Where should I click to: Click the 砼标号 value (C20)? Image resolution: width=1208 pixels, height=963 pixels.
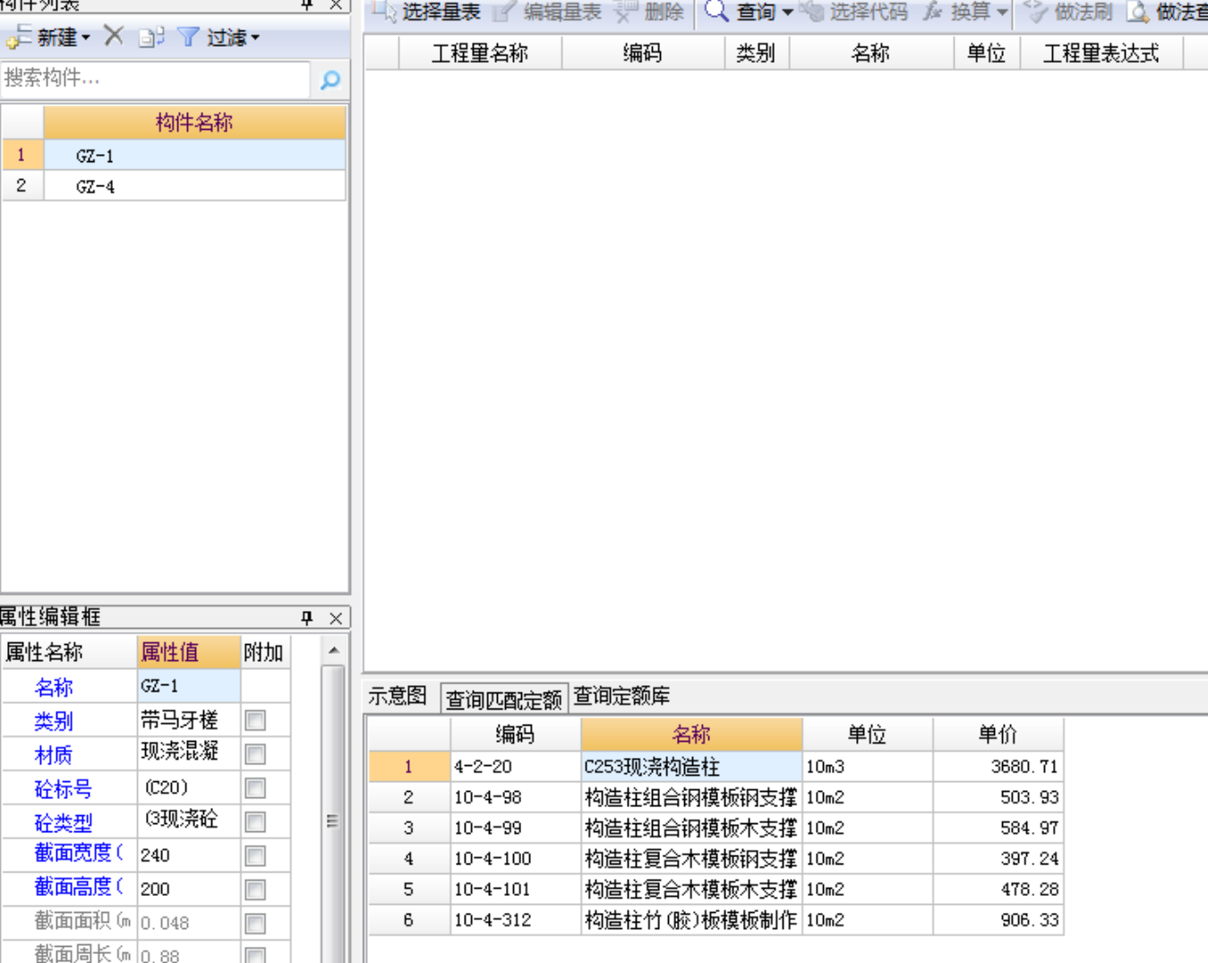(188, 787)
